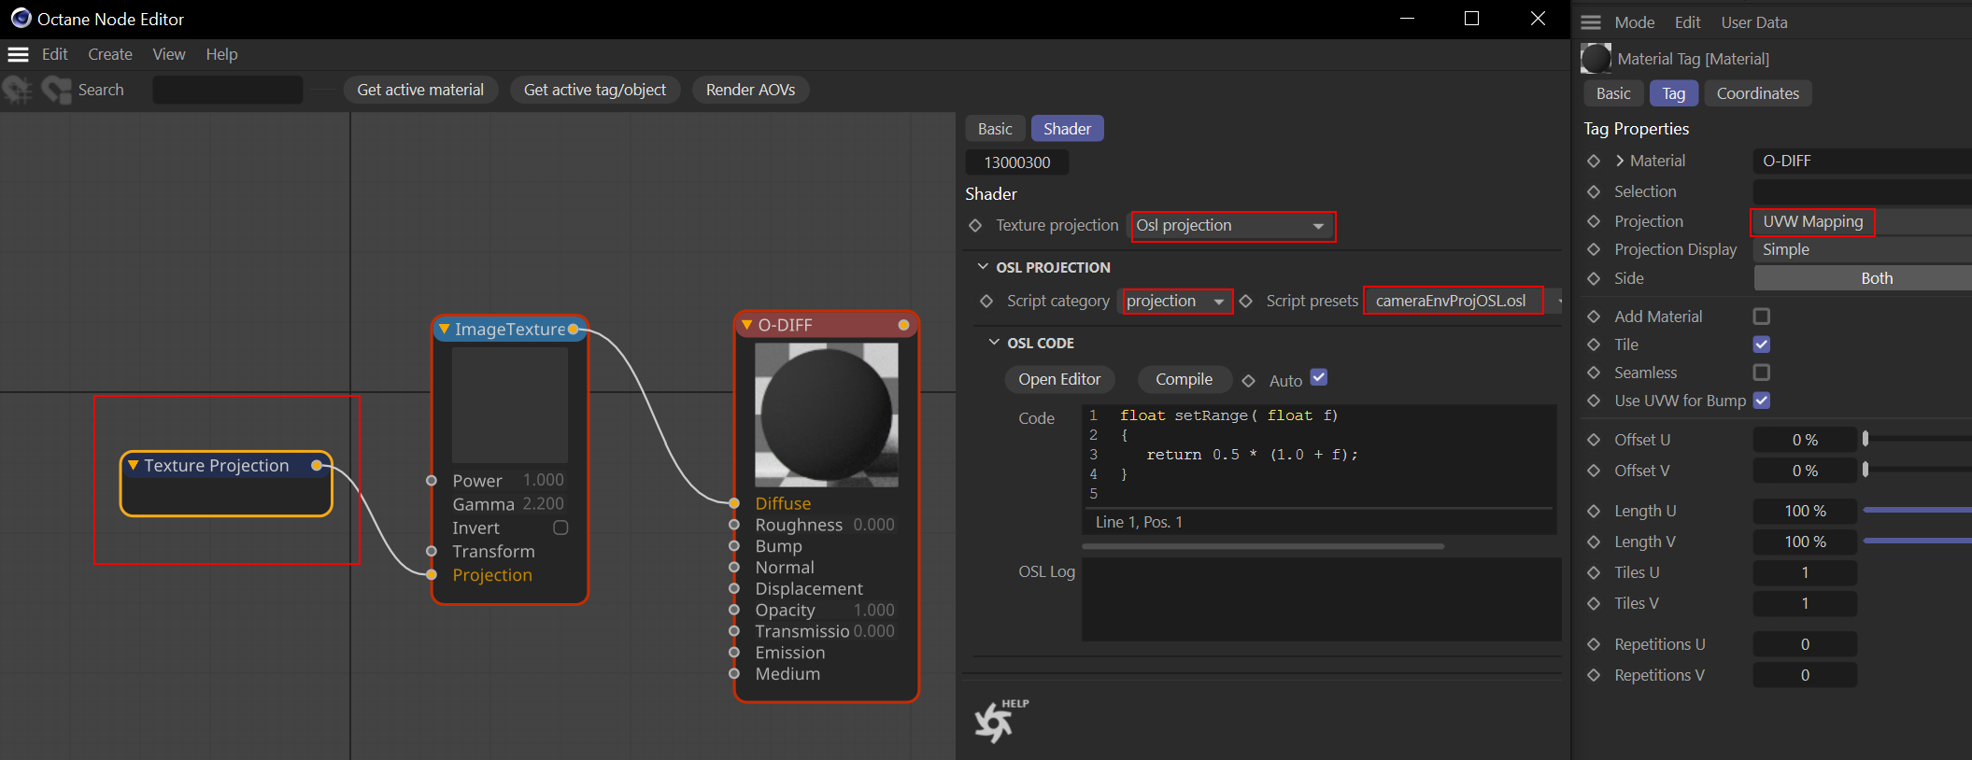Click the O-DIFF node output port
Viewport: 1972px width, 760px height.
903,325
